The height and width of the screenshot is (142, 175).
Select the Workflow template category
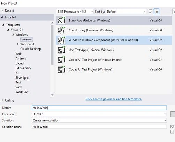22,92
